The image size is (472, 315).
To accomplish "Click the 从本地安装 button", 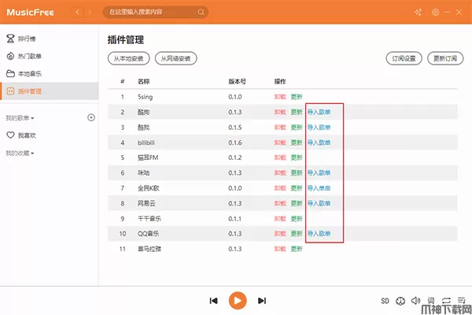I will click(x=128, y=58).
